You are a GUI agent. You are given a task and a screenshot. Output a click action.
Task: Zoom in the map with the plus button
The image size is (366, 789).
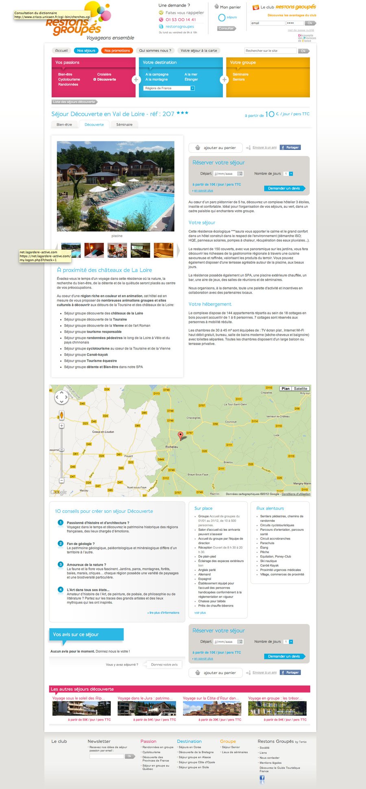click(x=61, y=426)
